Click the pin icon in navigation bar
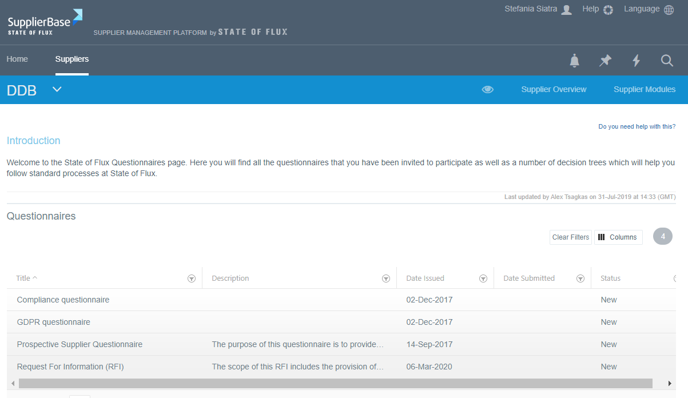Screen dimensions: 688x398 [x=605, y=61]
